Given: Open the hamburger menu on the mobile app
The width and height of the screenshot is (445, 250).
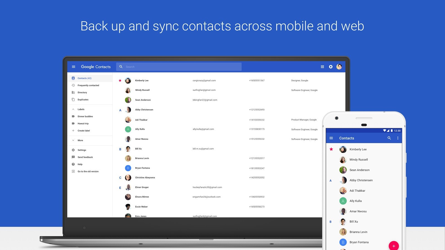Looking at the screenshot, I should (331, 138).
